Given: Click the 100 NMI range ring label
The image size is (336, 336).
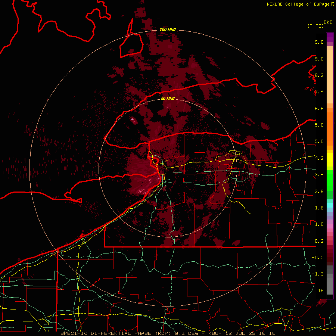Looking at the screenshot, I should pos(168,29).
